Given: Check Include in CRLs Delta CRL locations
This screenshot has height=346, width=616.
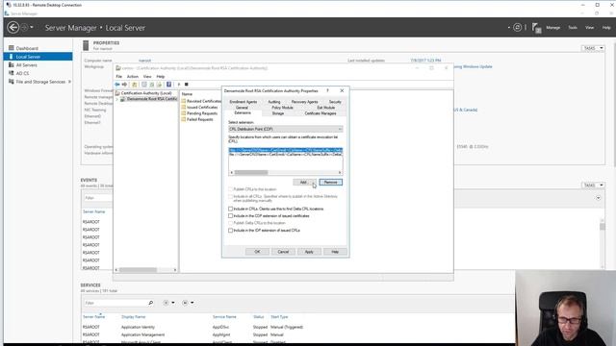Looking at the screenshot, I should coord(231,209).
